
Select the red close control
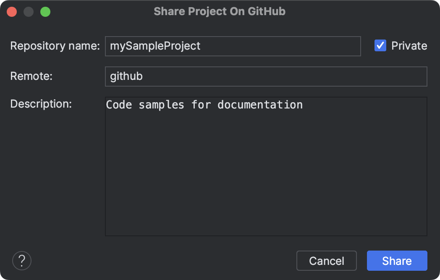12,12
